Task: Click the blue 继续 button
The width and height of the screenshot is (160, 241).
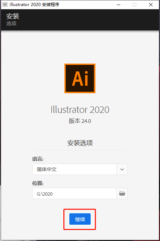Action: click(80, 219)
